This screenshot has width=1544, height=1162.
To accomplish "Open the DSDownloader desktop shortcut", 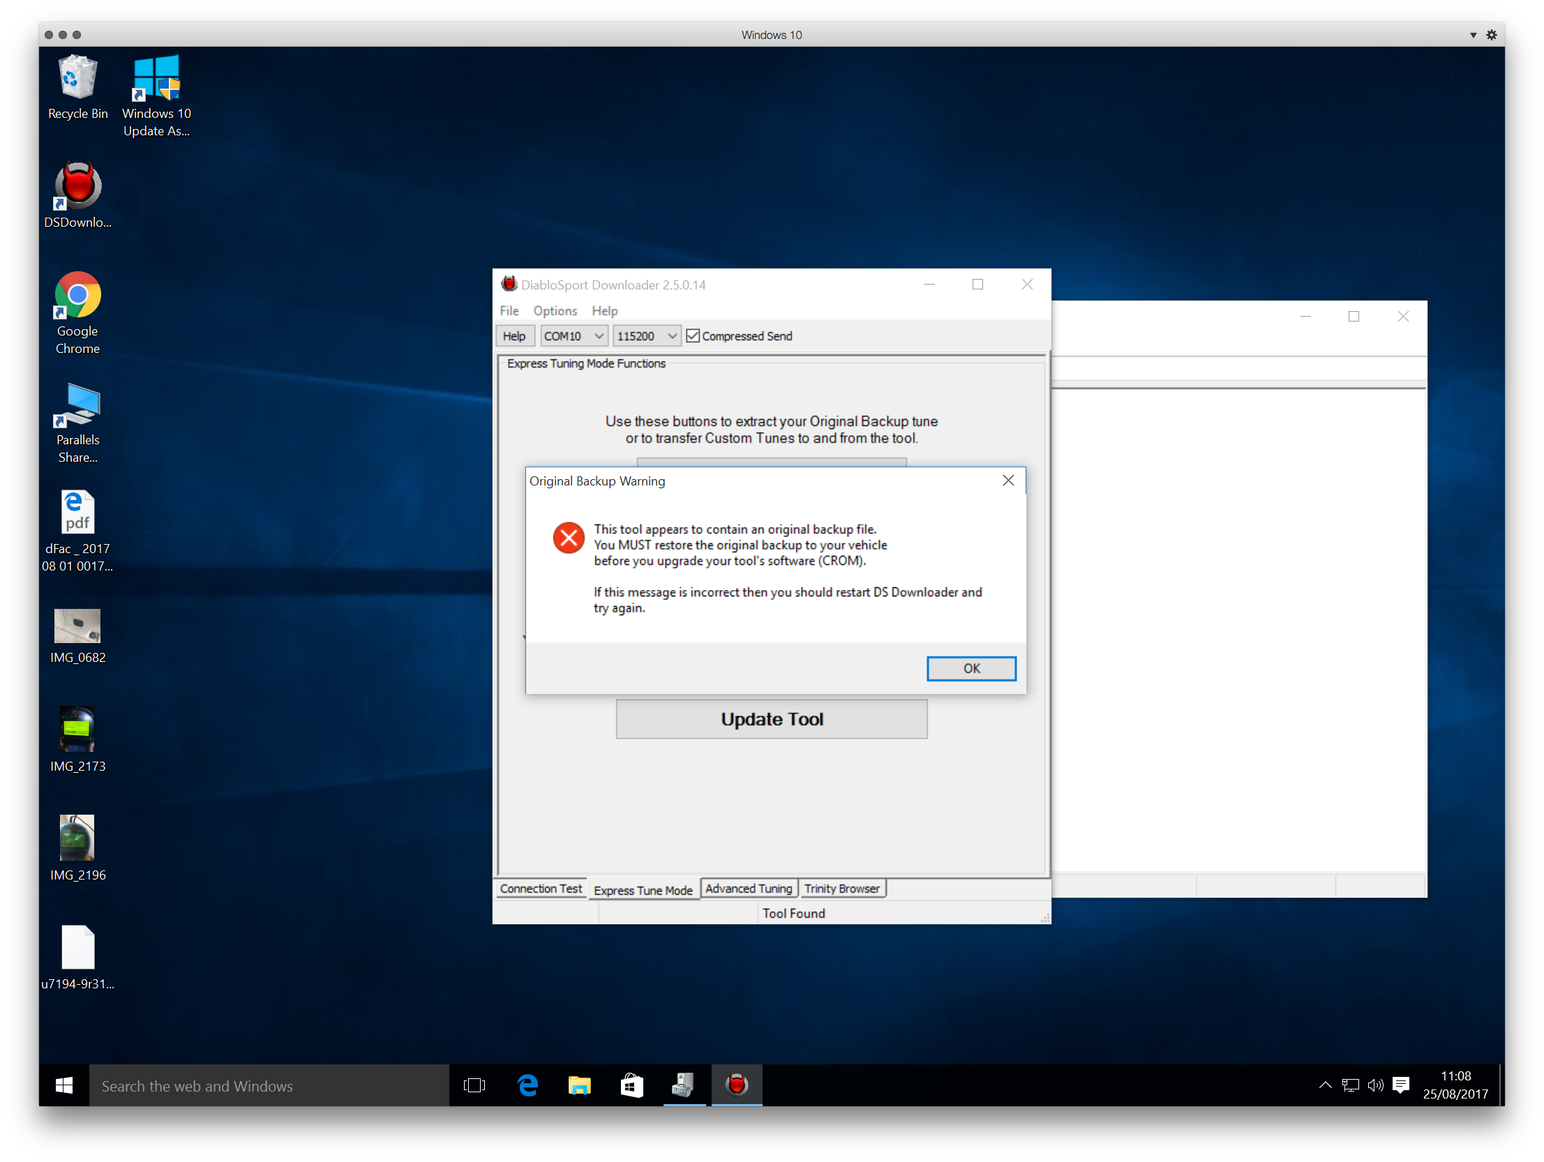I will click(77, 195).
